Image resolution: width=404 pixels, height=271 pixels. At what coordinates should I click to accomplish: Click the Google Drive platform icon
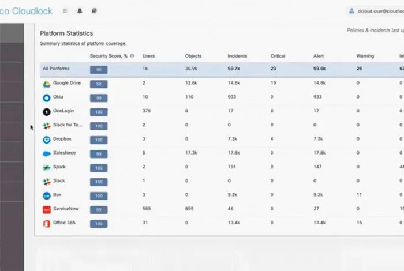(x=47, y=84)
